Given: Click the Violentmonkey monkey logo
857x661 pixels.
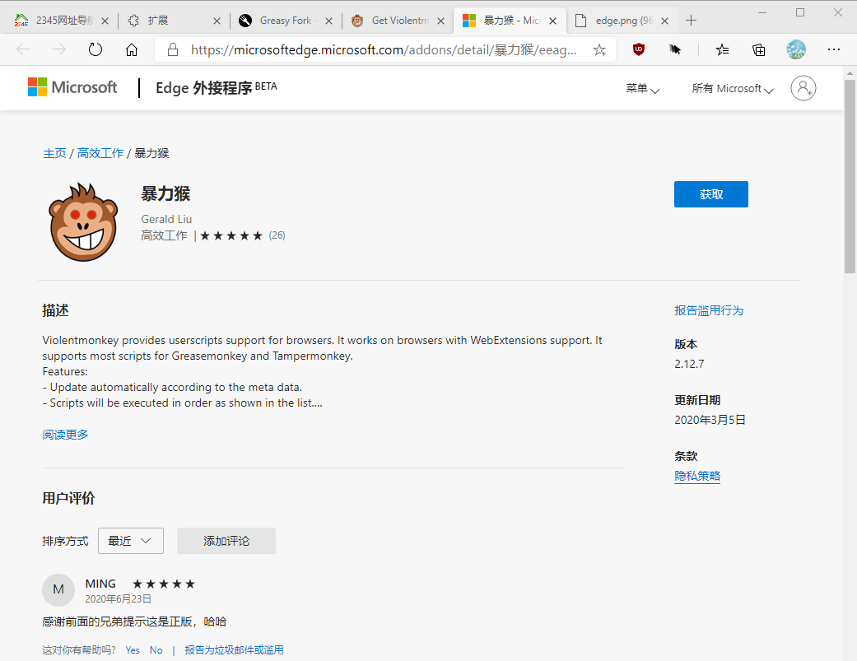Looking at the screenshot, I should click(x=83, y=221).
